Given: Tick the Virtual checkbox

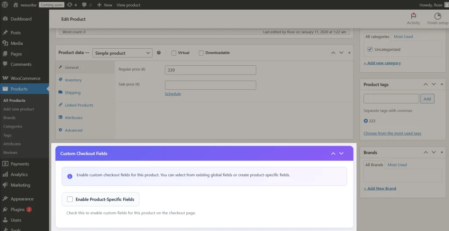Looking at the screenshot, I should tap(174, 53).
